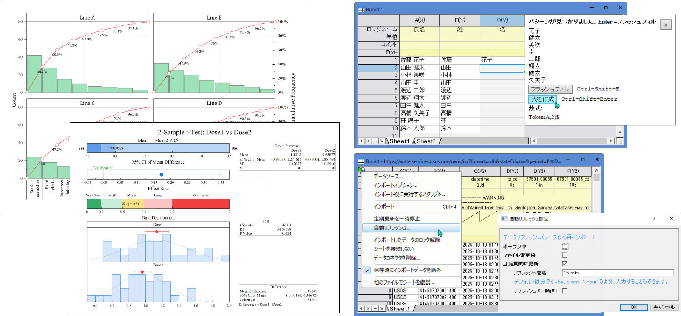Open the sheet list dropdown in USGS workbook
Screen dimensions: 681x316
pos(382,308)
